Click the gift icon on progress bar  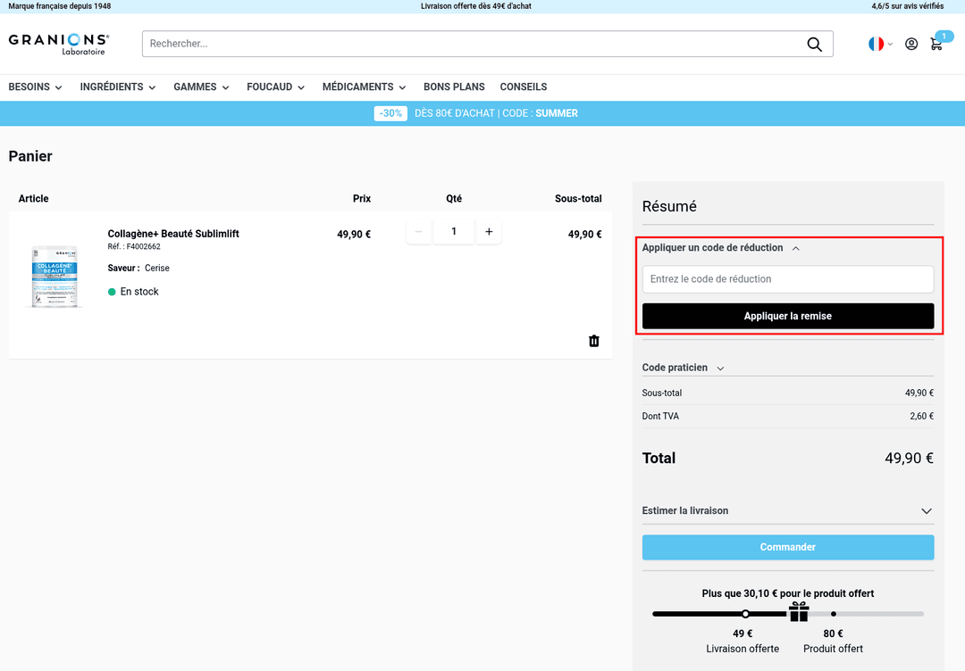click(x=799, y=611)
